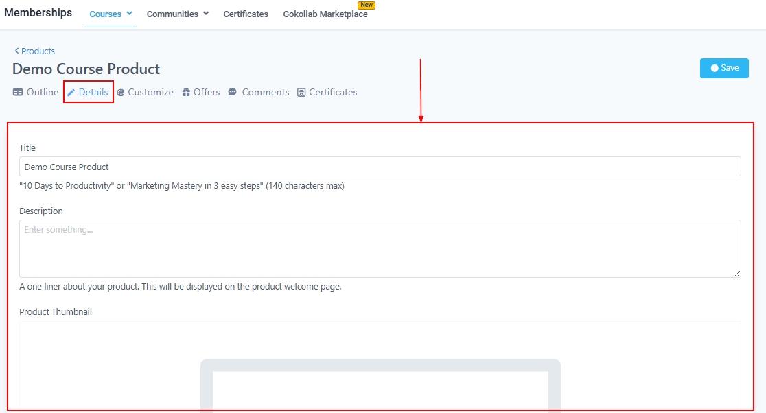The width and height of the screenshot is (766, 413).
Task: Click the back chevron beside Products
Action: (x=16, y=51)
